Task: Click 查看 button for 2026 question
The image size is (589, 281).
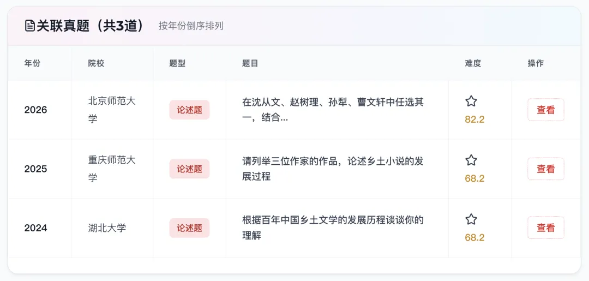Action: (x=545, y=110)
